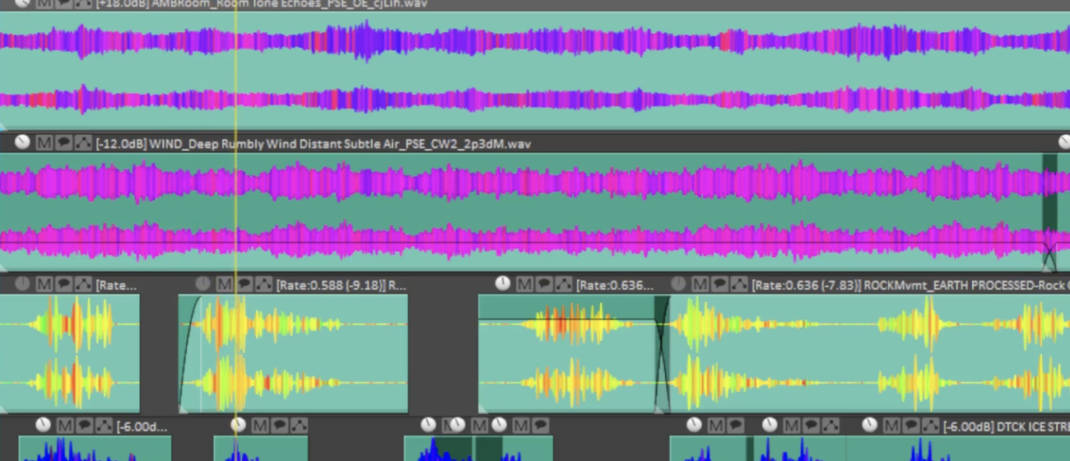Open notes icon on blue item under yellow cursor
Viewport: 1070px width, 461px height.
(279, 426)
